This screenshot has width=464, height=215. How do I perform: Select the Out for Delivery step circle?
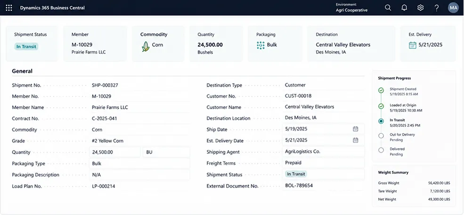coord(381,135)
